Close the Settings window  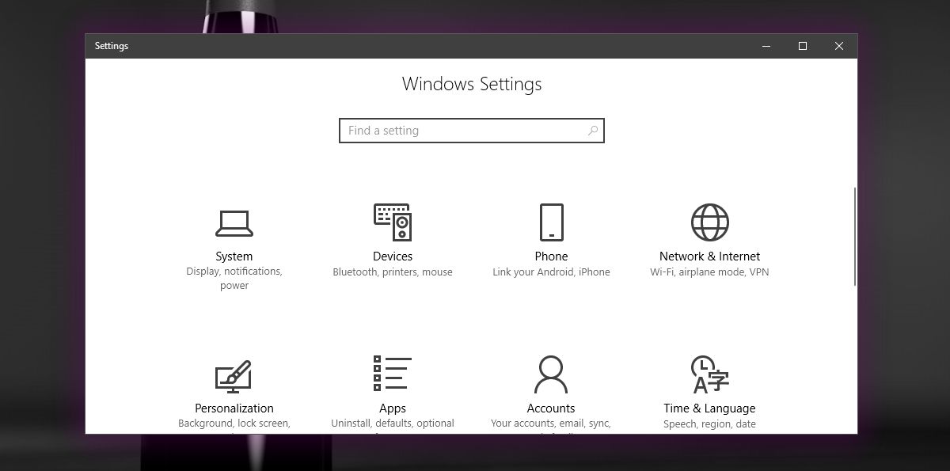[x=839, y=46]
